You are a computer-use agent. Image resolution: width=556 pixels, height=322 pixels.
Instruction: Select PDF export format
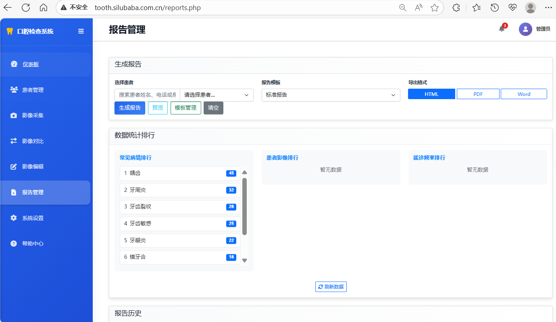(478, 94)
